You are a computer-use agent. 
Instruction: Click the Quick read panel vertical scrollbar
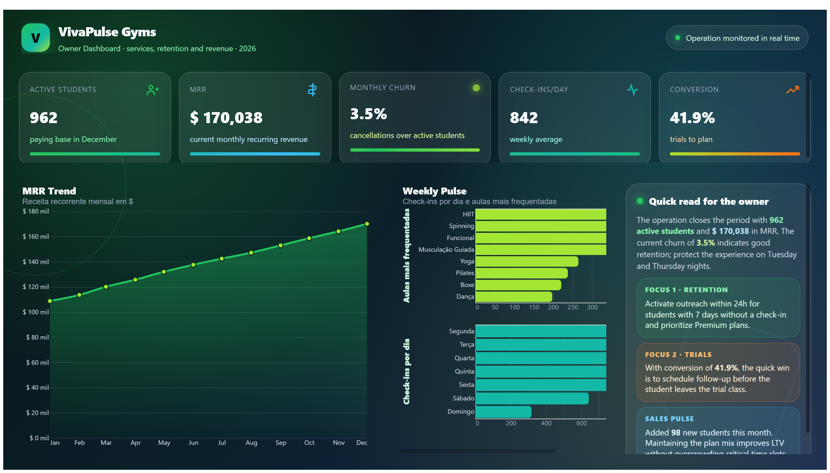(808, 309)
